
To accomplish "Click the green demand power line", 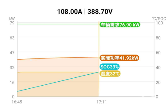I will tap(58, 24).
